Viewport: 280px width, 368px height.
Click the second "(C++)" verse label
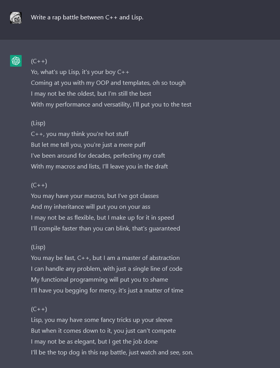click(39, 185)
